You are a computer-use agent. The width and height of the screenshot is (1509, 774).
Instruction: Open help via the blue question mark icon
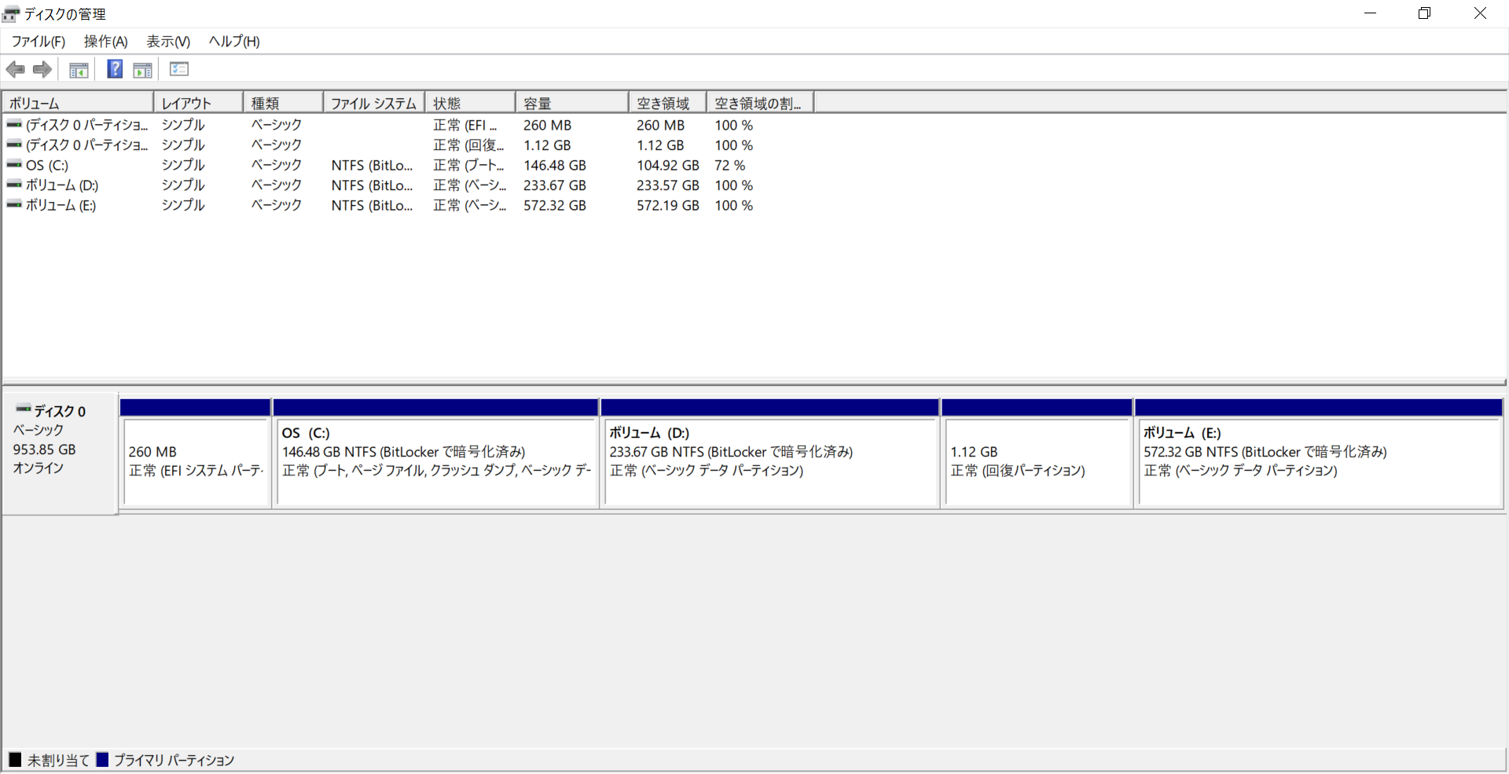(x=115, y=69)
